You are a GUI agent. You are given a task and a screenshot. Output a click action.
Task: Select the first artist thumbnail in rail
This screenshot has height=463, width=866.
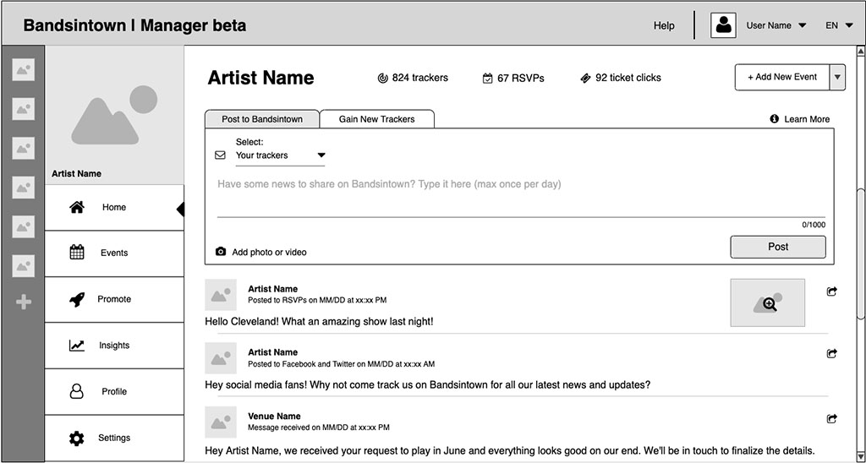tap(23, 70)
